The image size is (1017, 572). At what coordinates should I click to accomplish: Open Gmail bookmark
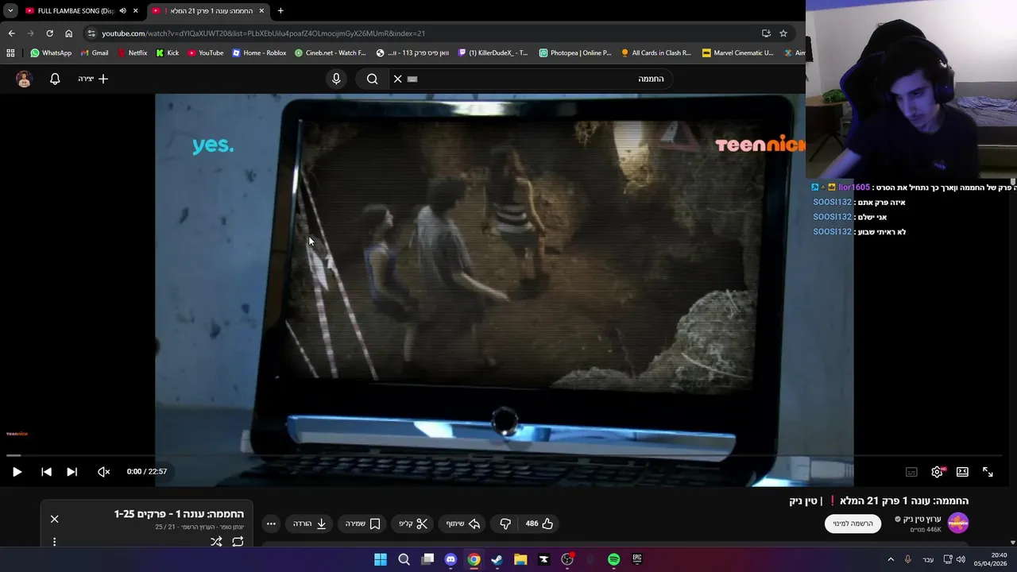point(95,53)
